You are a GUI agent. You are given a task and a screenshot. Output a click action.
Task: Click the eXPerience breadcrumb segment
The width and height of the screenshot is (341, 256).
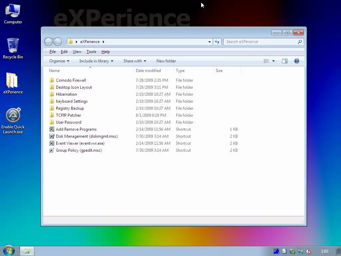(x=90, y=42)
